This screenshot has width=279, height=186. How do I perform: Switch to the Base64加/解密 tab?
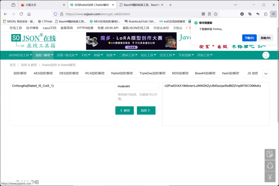(205, 73)
